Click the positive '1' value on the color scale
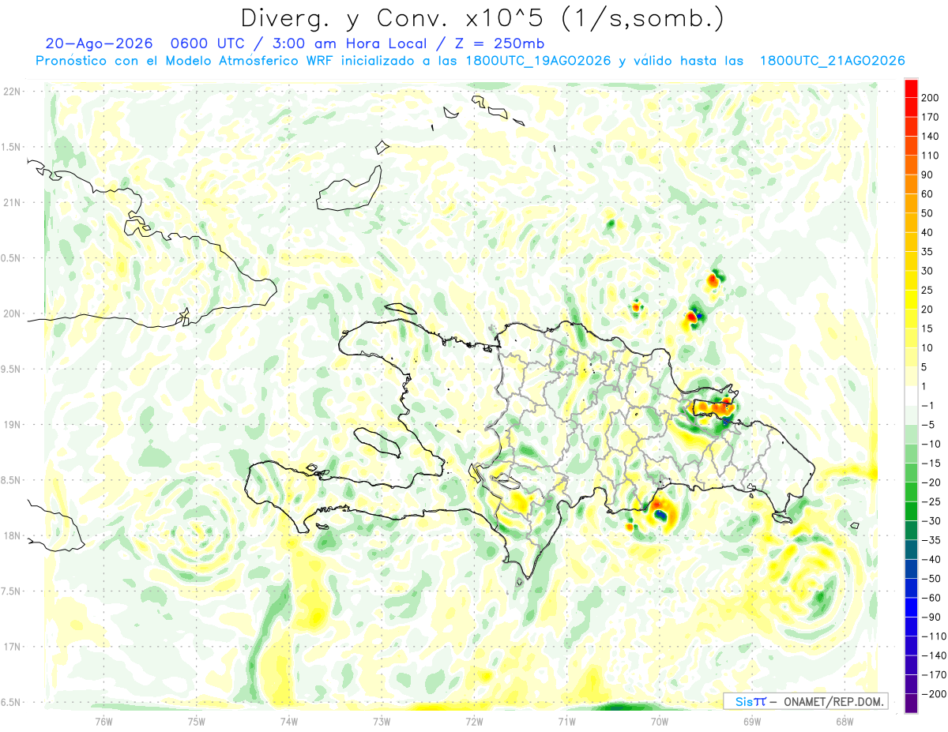948x732 pixels. (925, 386)
